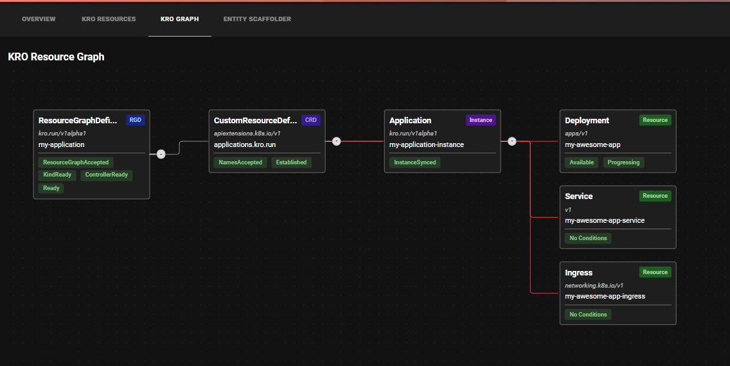730x366 pixels.
Task: Collapse the ResourceGraphDefinition node connector
Action: (x=161, y=153)
